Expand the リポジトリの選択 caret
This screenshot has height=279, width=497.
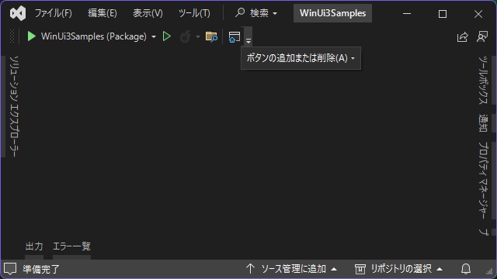(x=440, y=269)
